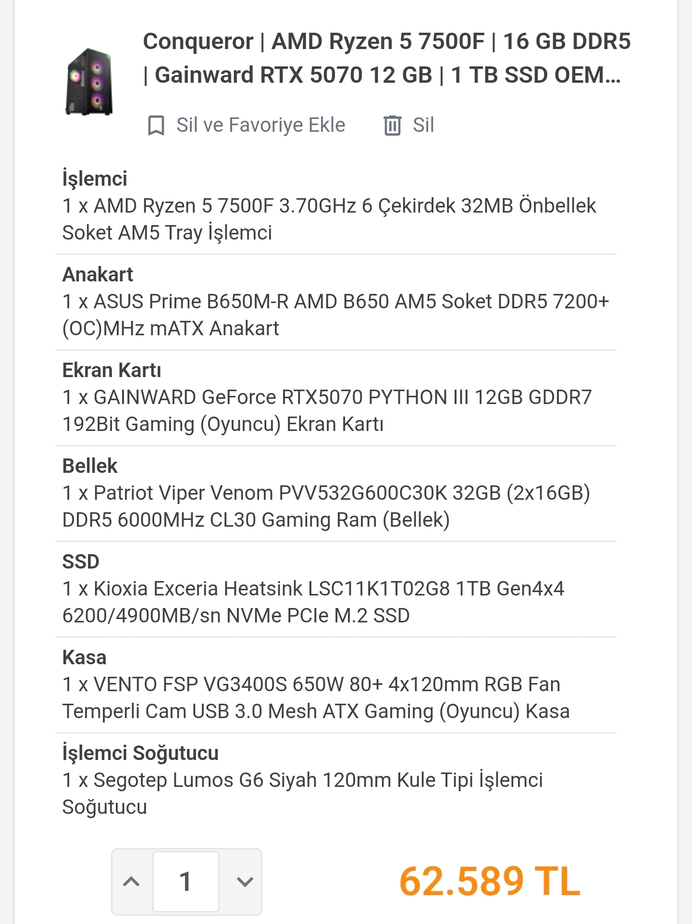The image size is (692, 924).
Task: Click the İşlemci Soğutucu section heading
Action: coord(140,753)
